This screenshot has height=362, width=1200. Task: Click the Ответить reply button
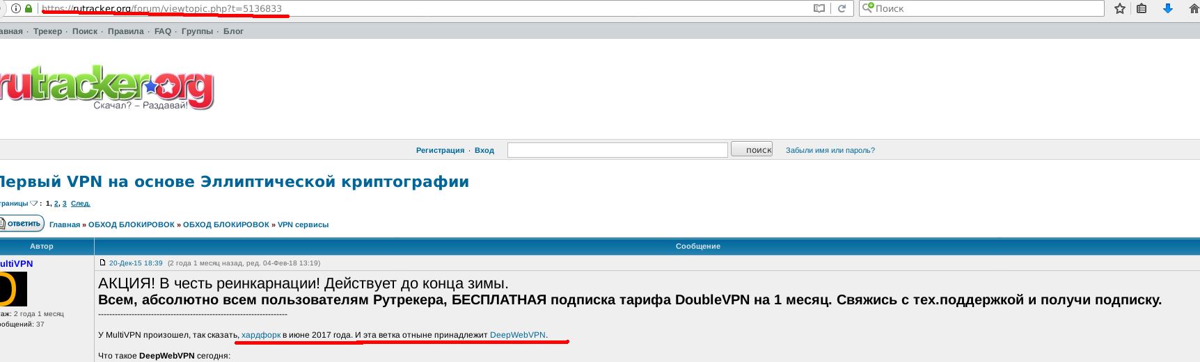point(22,223)
